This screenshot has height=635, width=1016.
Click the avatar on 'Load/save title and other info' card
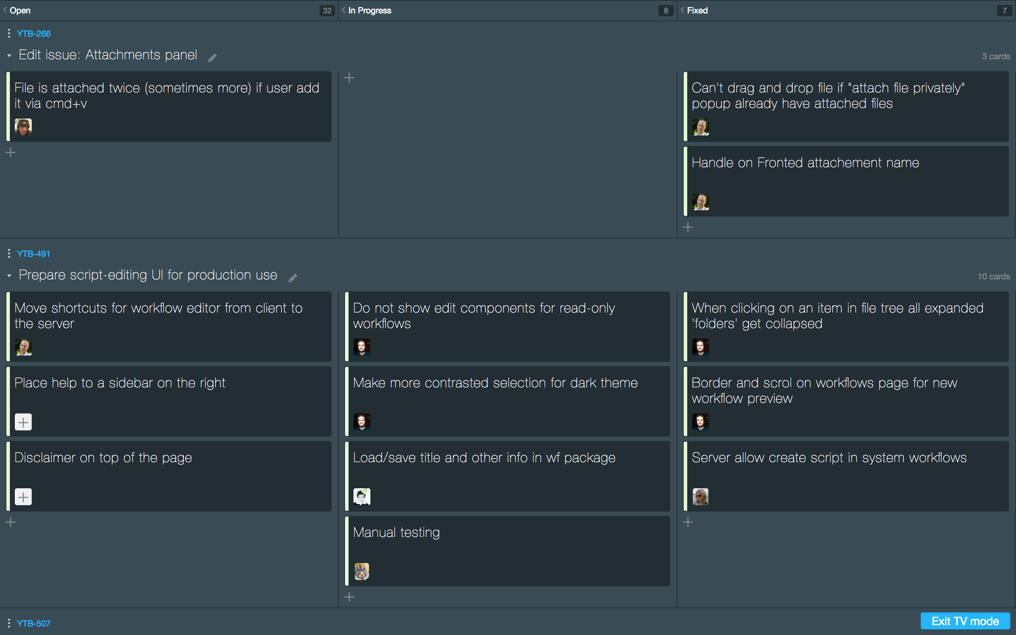pyautogui.click(x=362, y=496)
